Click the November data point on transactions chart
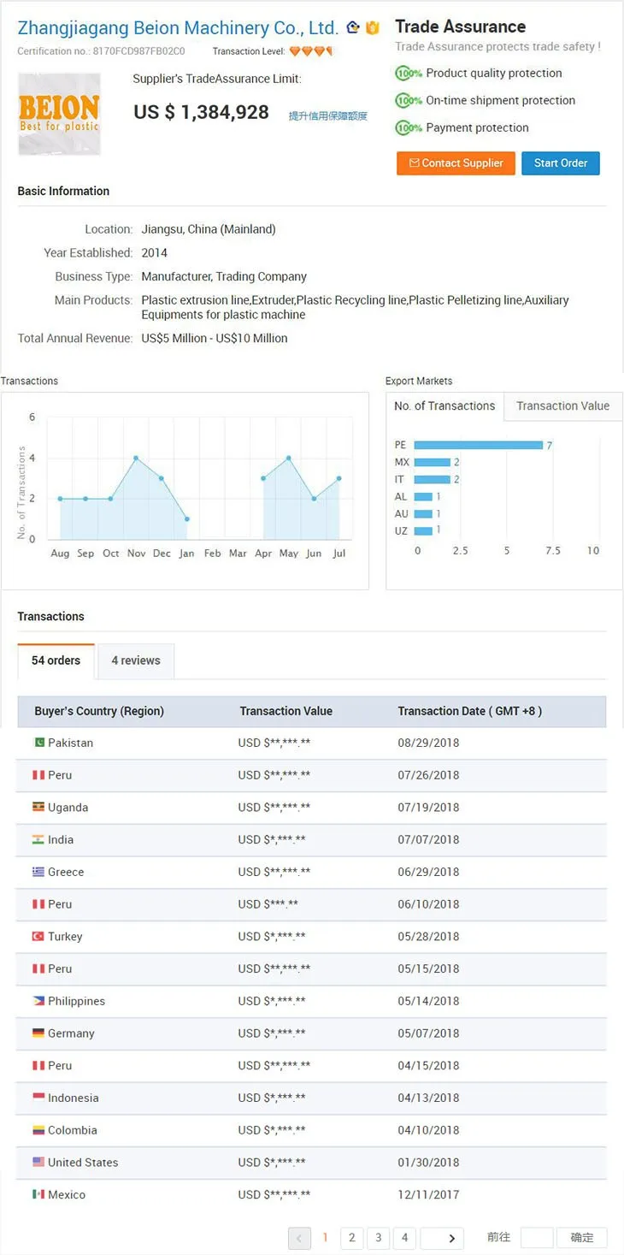Viewport: 624px width, 1255px height. click(136, 458)
